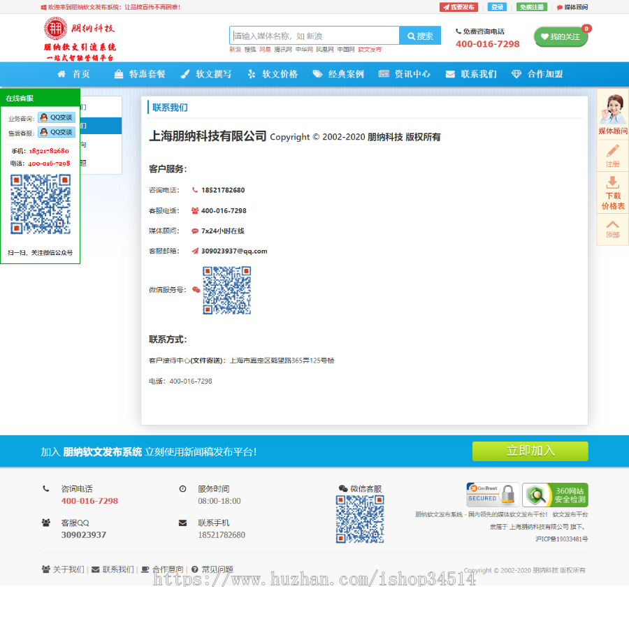
Task: Open the 特惠套餐 menu item
Action: (x=138, y=73)
